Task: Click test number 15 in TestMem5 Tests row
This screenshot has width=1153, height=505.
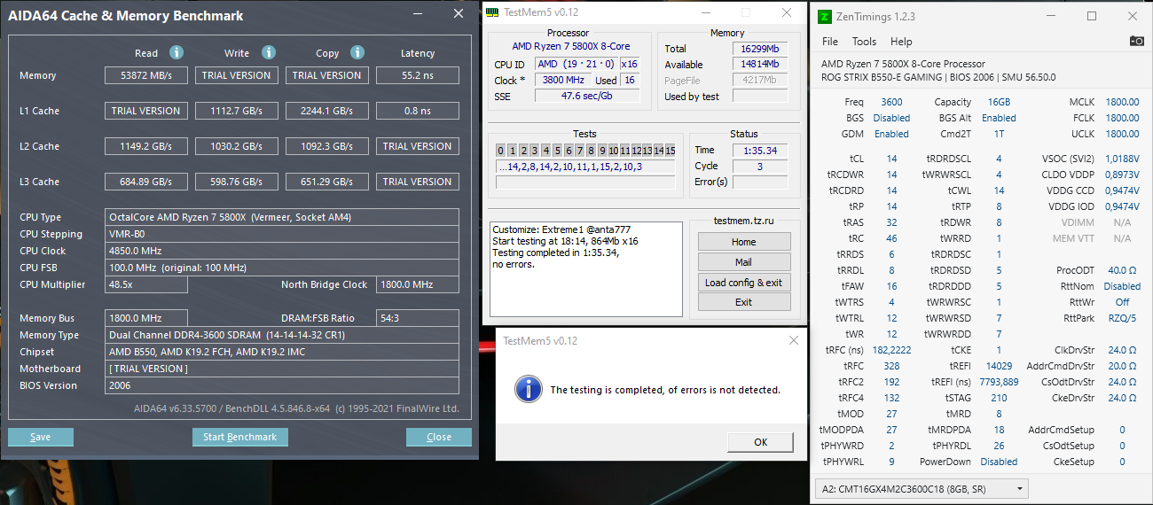Action: tap(671, 151)
